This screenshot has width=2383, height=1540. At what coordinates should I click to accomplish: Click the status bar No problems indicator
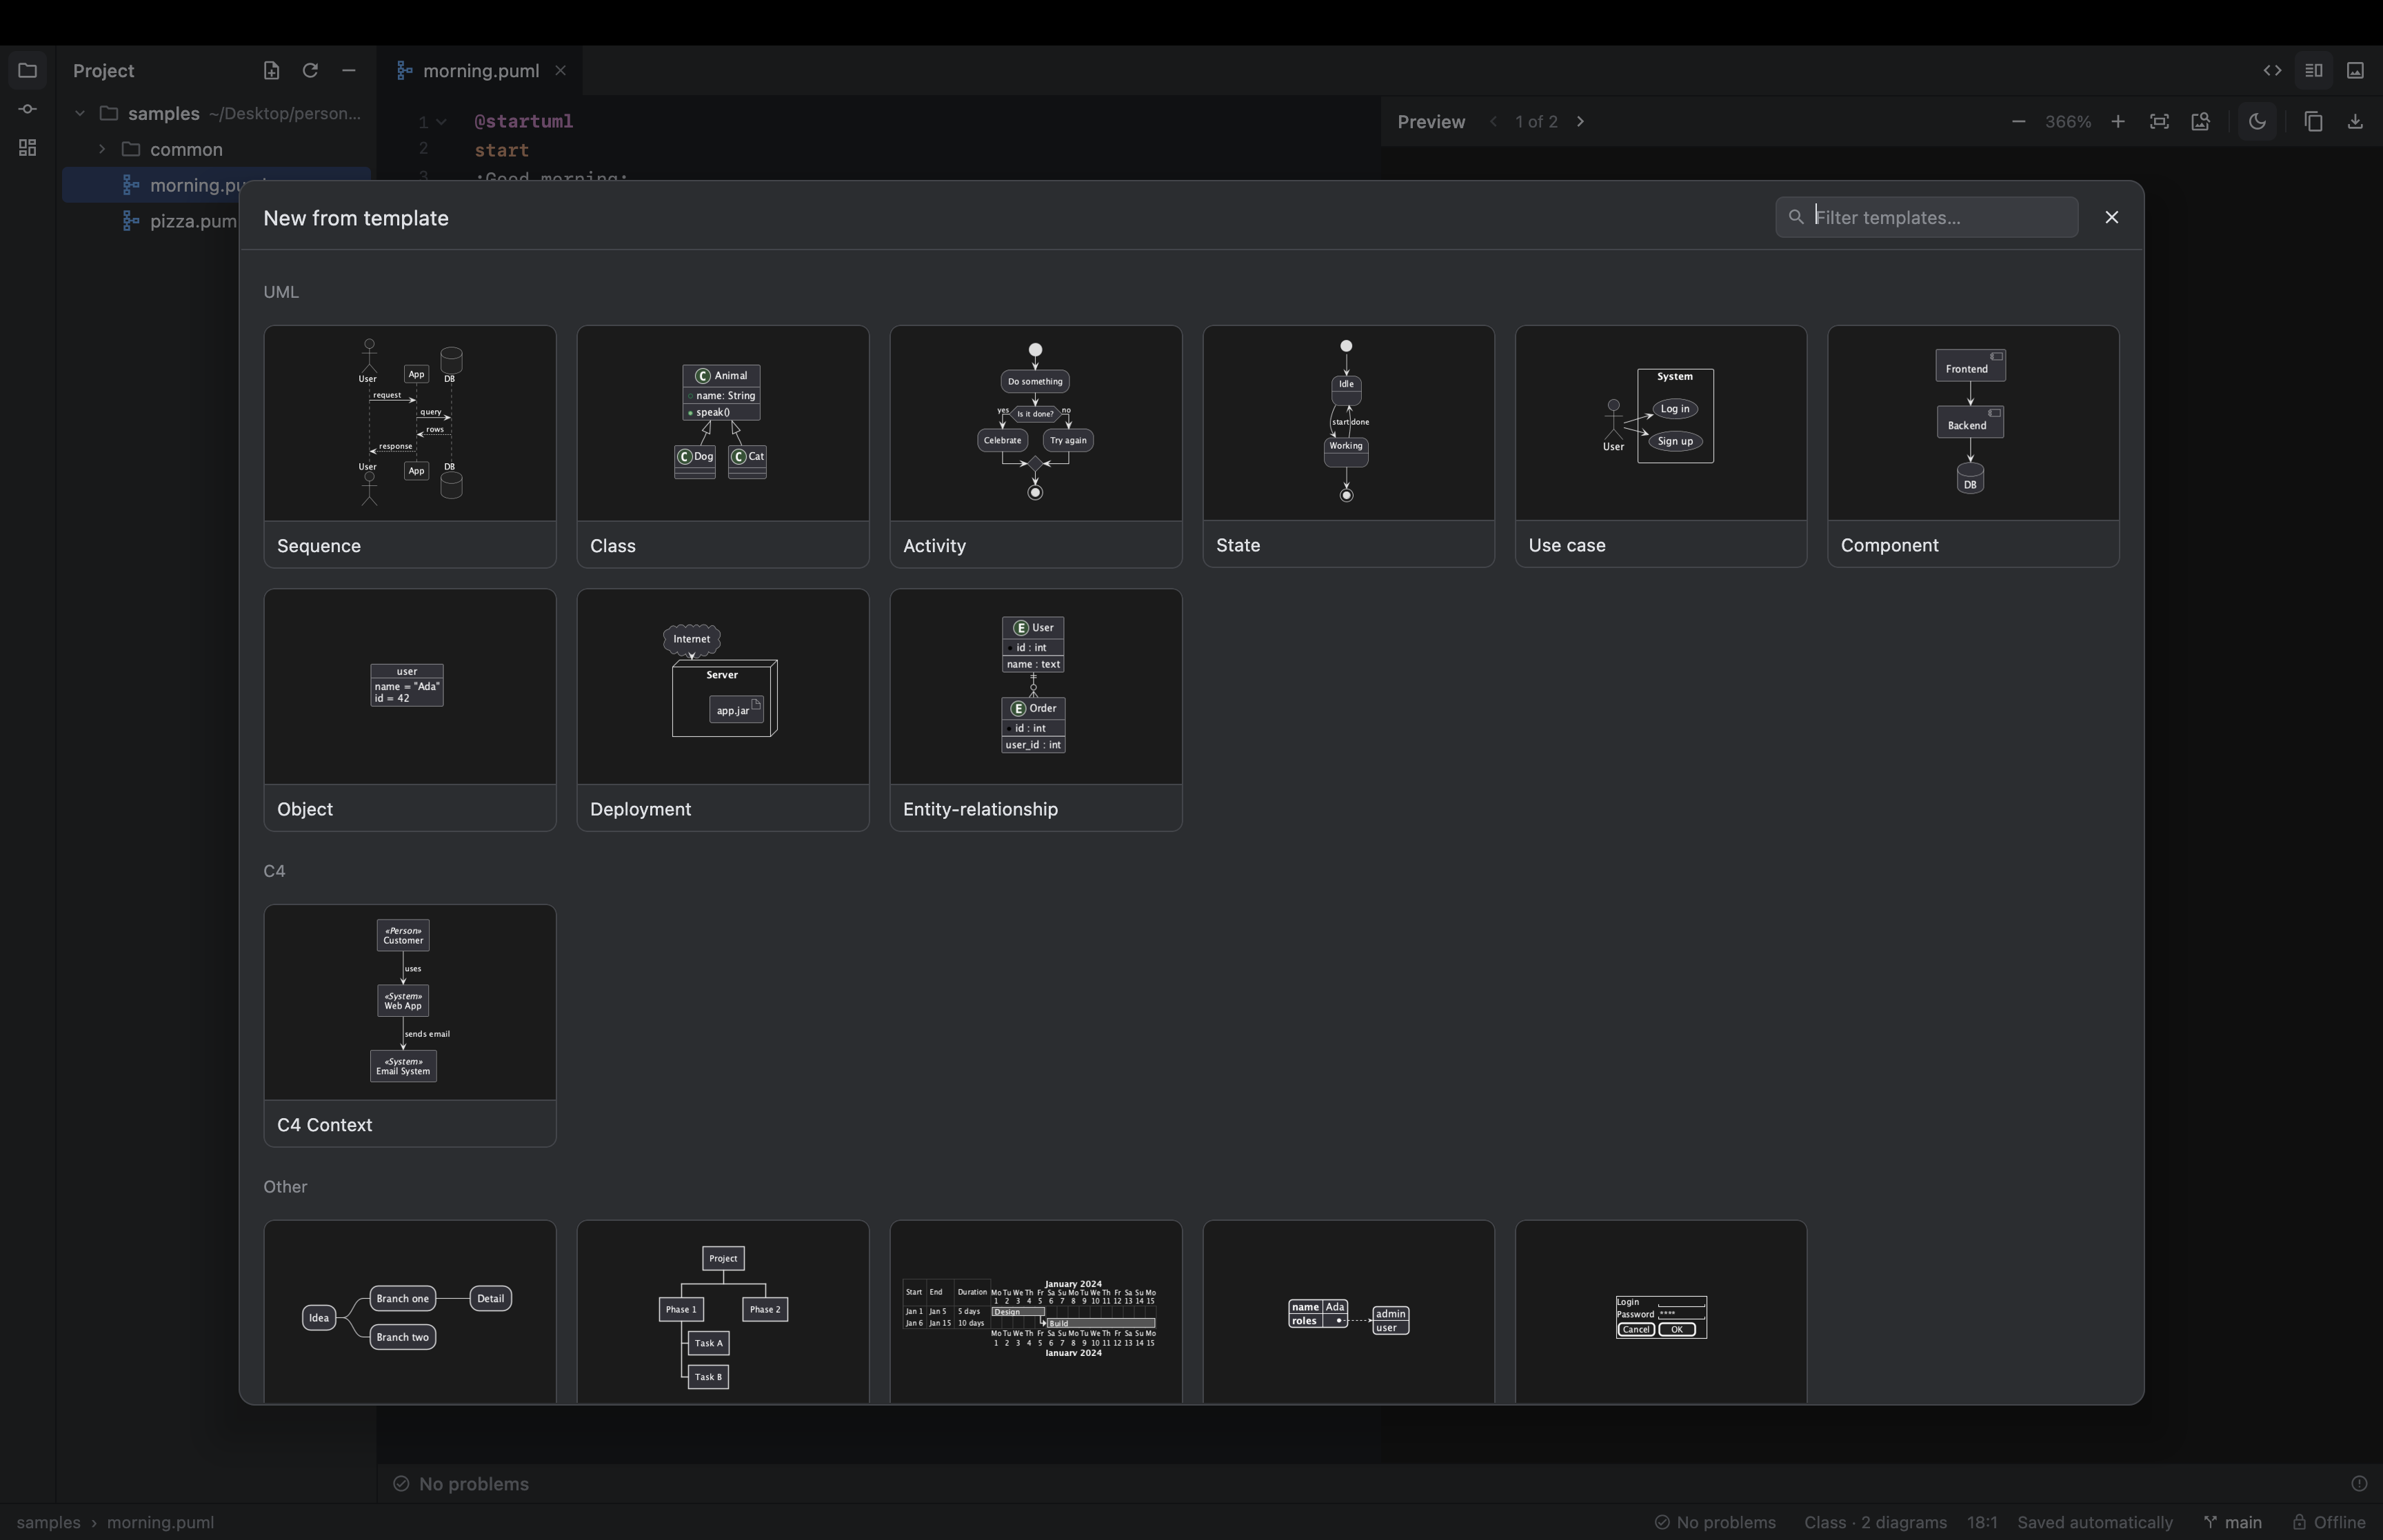click(1715, 1522)
